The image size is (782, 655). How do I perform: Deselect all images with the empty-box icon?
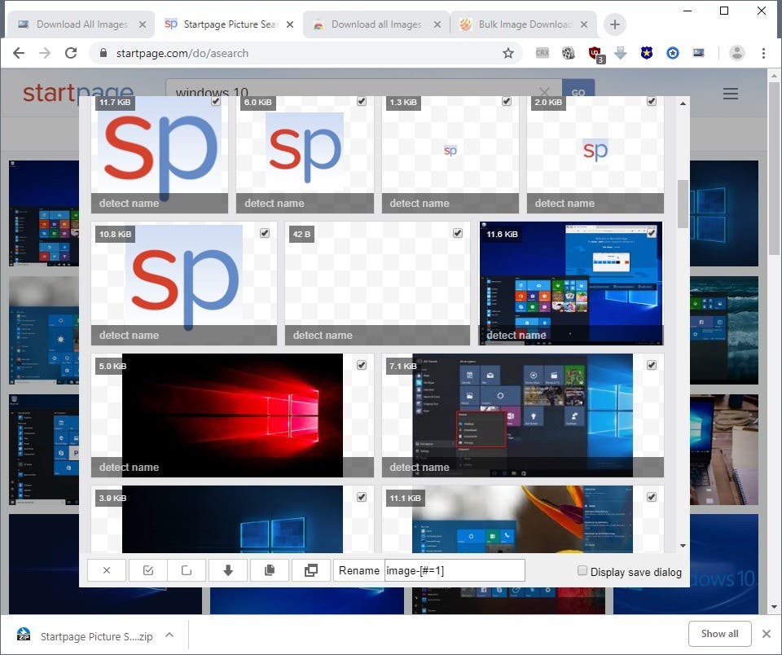point(187,570)
